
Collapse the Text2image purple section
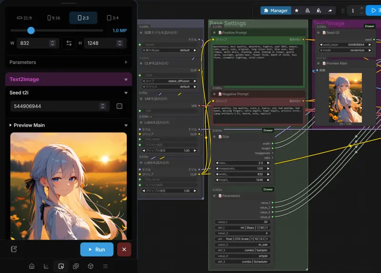pos(126,79)
